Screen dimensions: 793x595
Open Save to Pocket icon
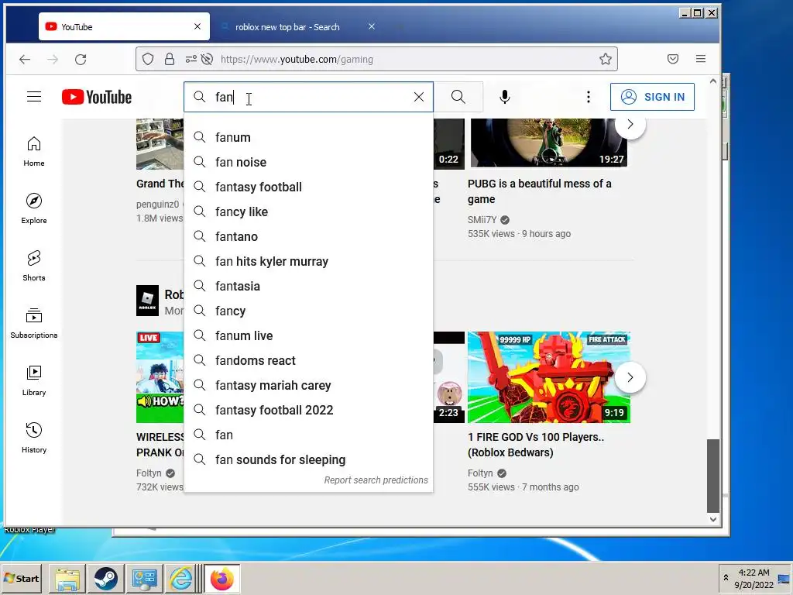(673, 59)
